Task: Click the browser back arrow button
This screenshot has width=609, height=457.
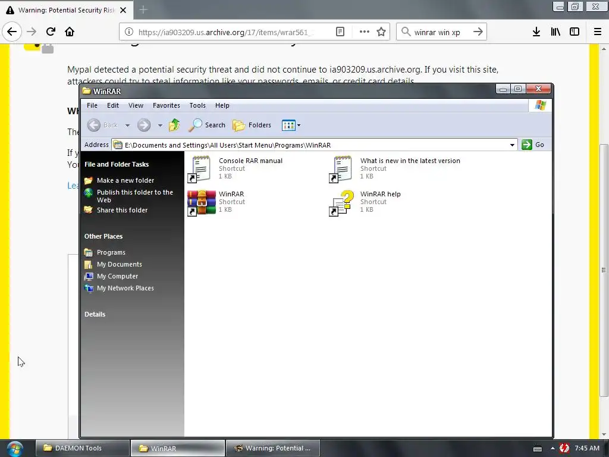Action: click(x=12, y=32)
